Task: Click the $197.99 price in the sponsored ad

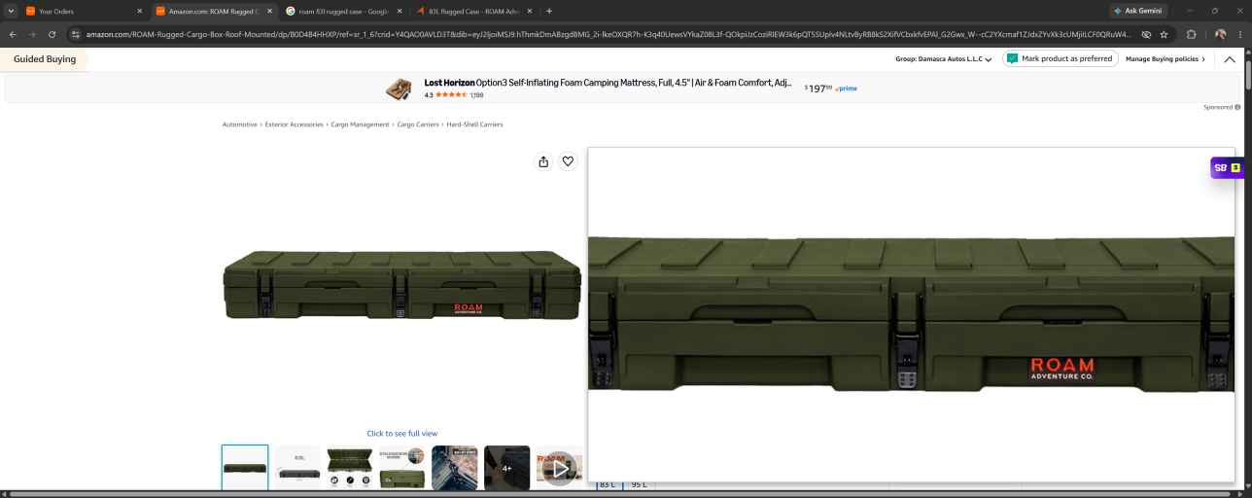Action: pos(818,89)
